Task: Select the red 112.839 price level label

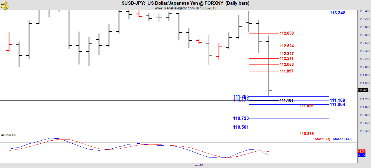Action: (x=287, y=33)
